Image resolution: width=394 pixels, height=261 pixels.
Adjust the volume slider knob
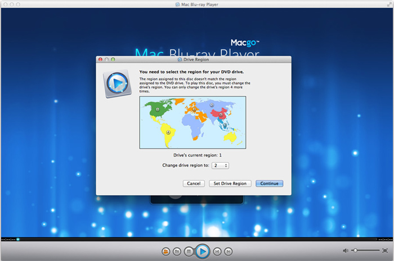tap(355, 250)
